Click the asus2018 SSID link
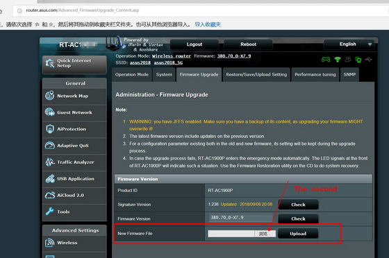This screenshot has width=389, height=258. click(x=140, y=62)
